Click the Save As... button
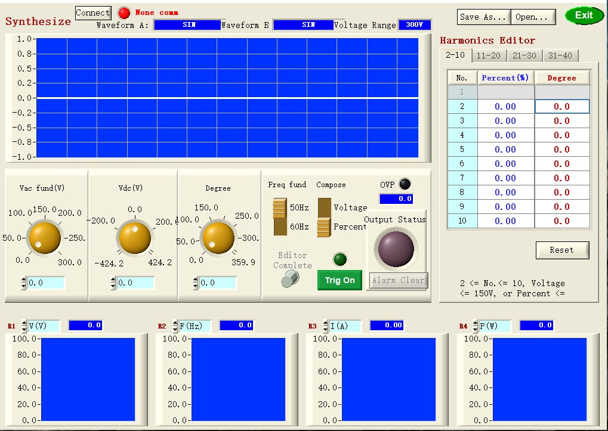 tap(483, 17)
